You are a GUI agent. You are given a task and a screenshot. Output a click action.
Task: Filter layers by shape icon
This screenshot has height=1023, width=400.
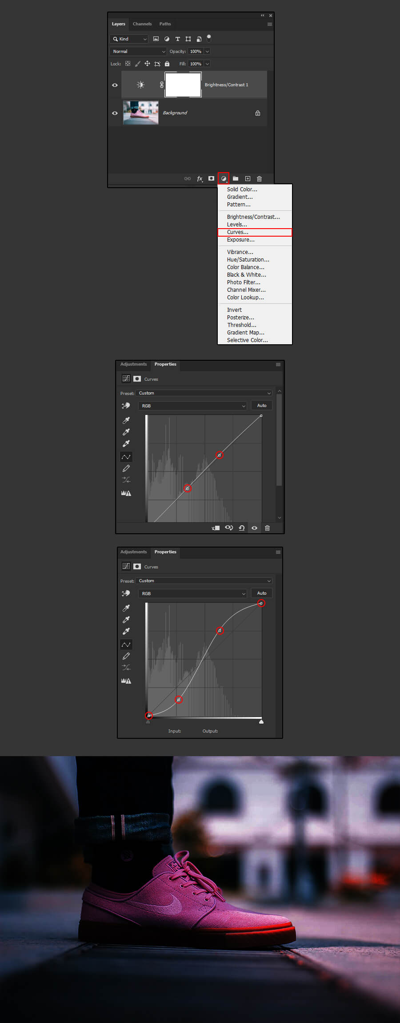click(188, 39)
